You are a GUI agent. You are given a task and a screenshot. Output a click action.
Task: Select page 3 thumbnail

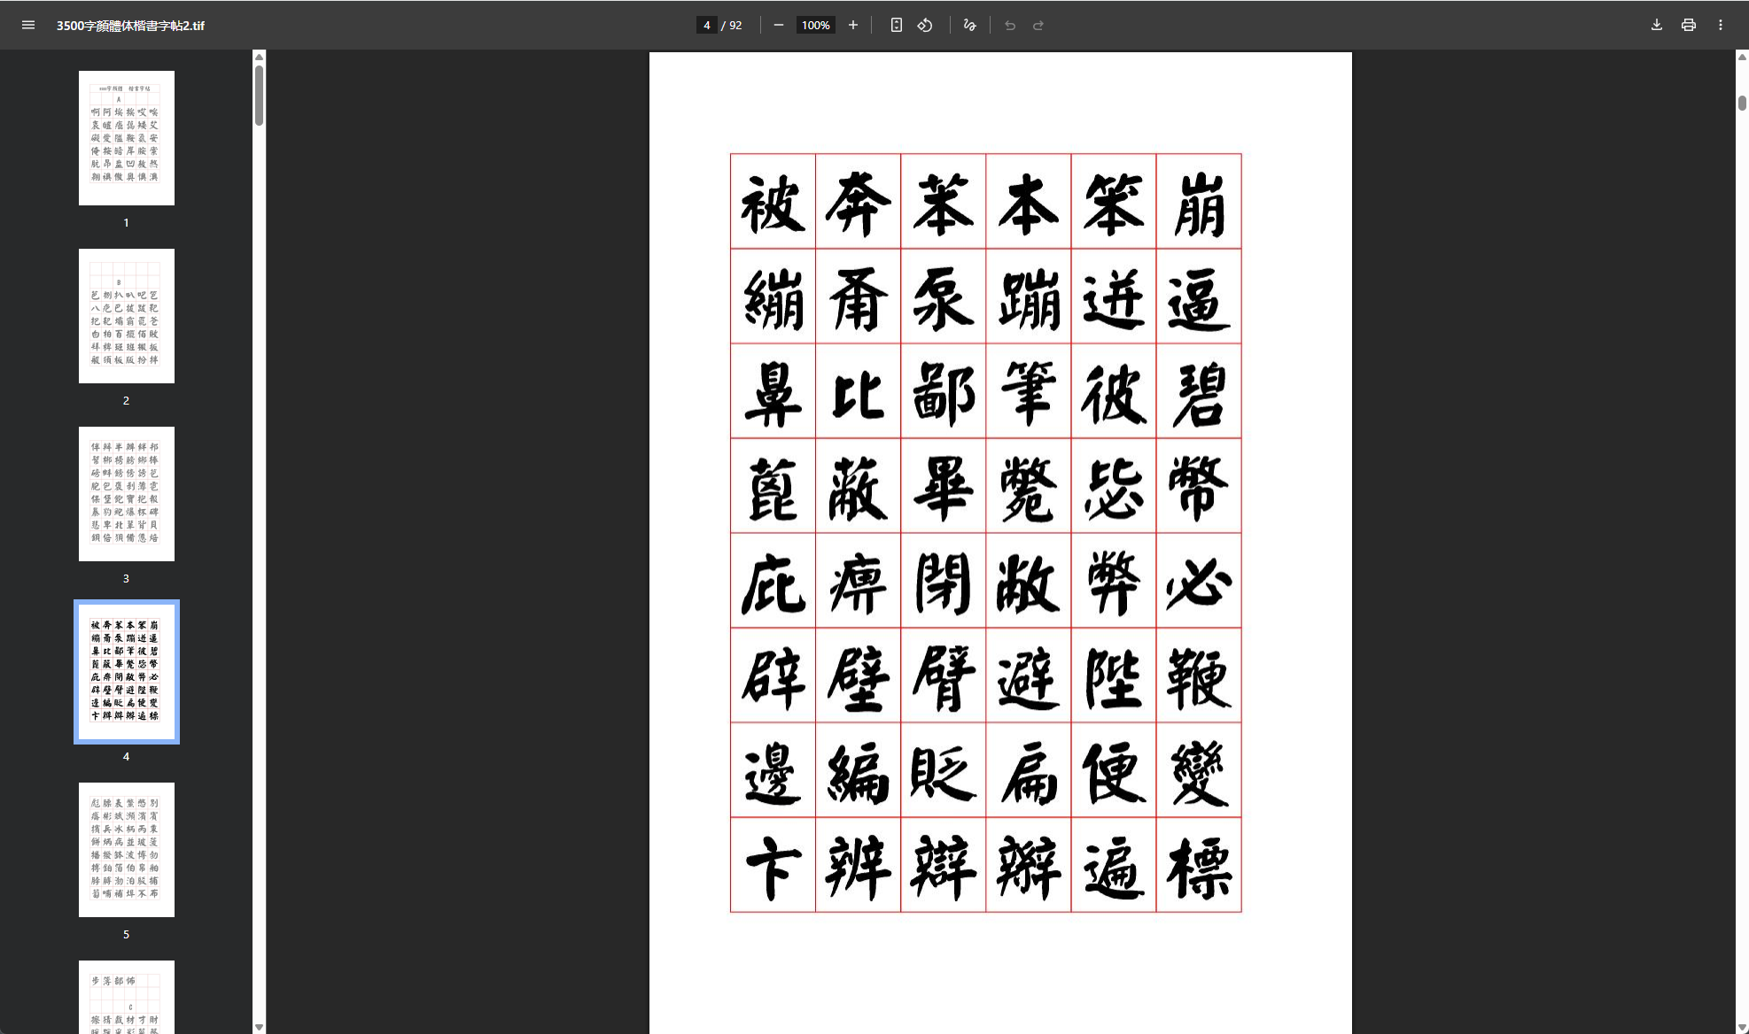pyautogui.click(x=126, y=494)
